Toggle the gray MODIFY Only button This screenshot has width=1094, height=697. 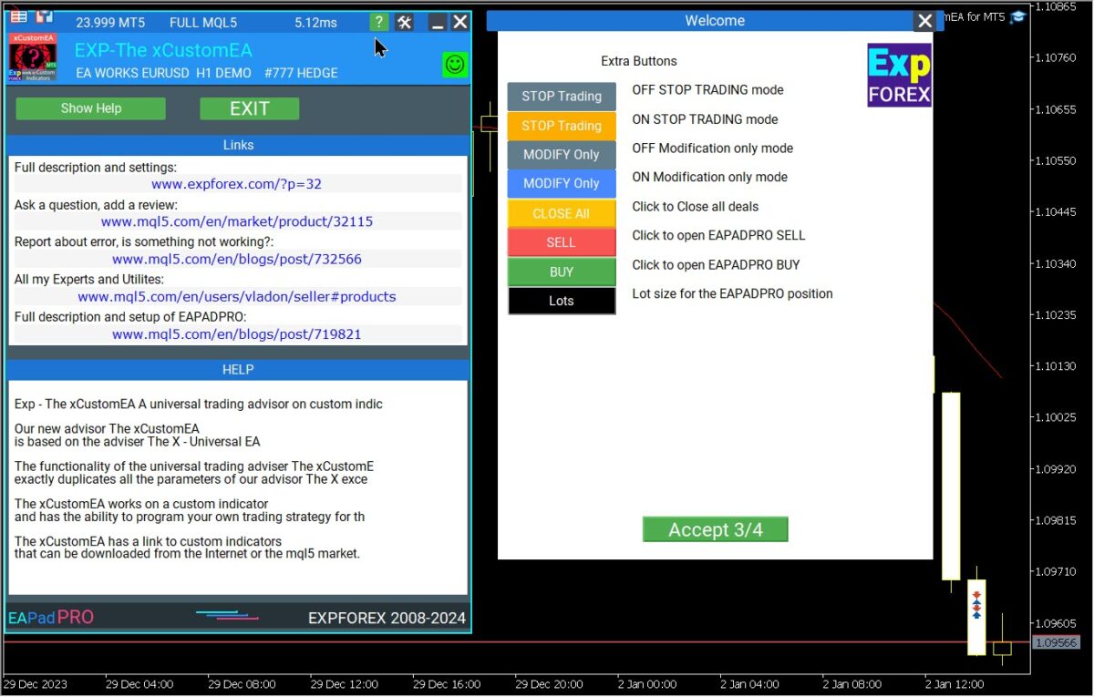point(561,155)
